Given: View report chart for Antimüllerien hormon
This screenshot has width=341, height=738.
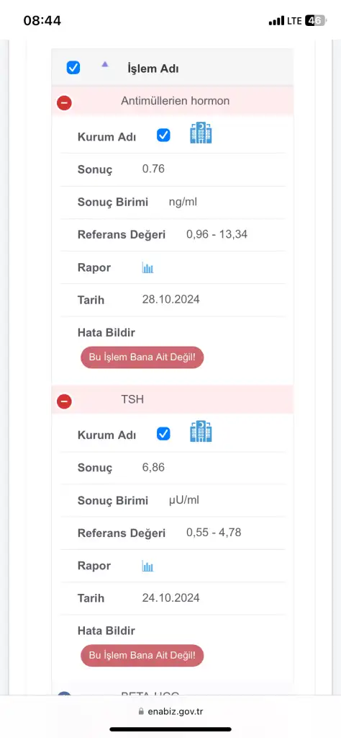Looking at the screenshot, I should [x=148, y=268].
